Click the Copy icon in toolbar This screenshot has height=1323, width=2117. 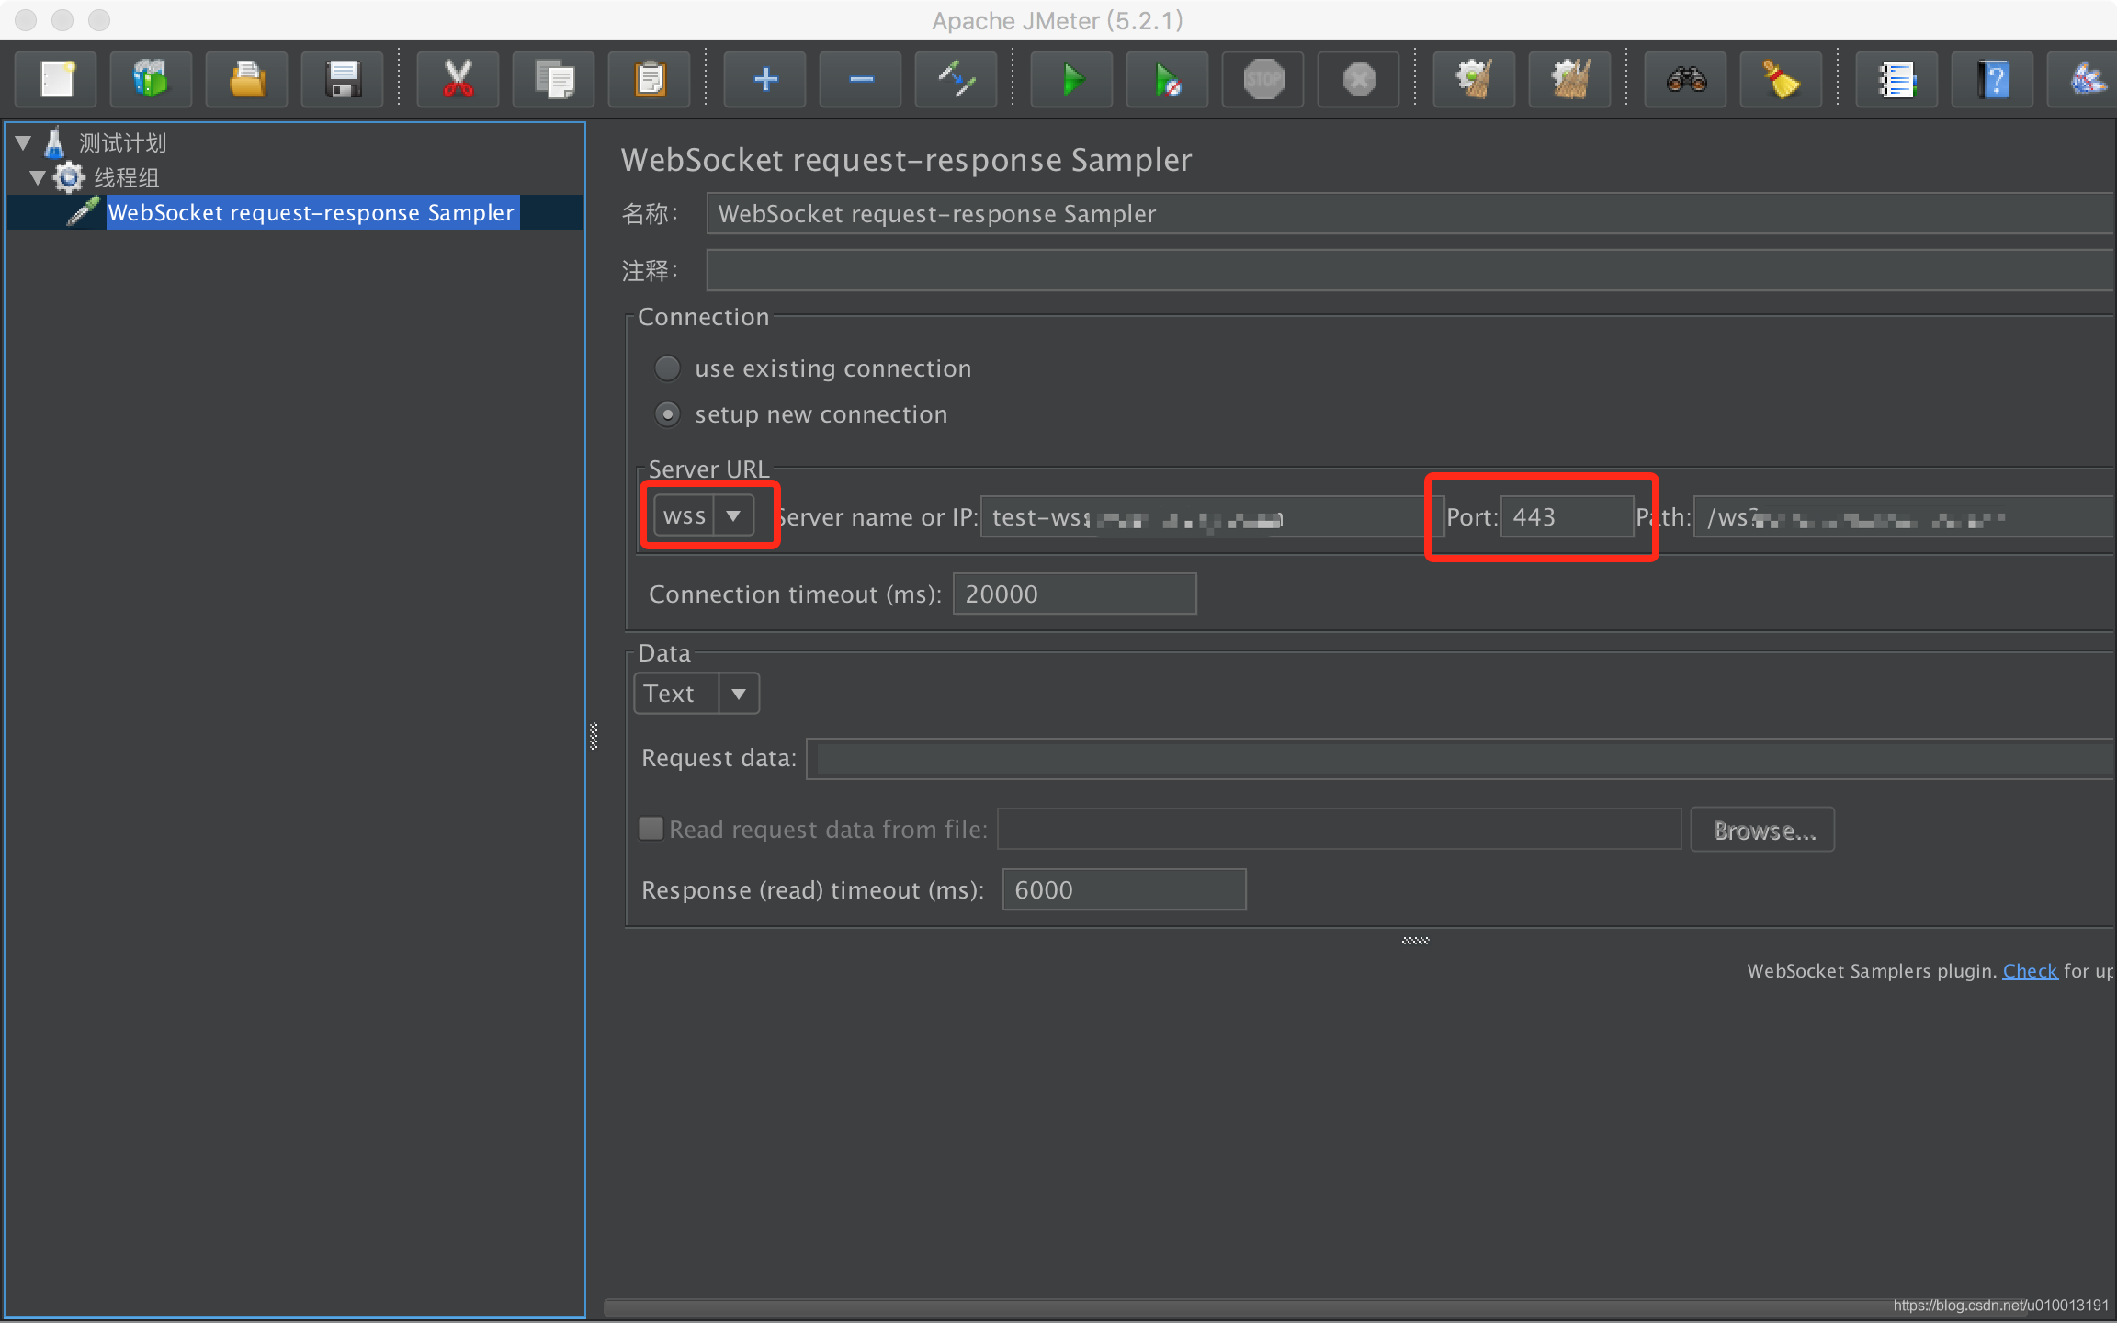tap(554, 79)
